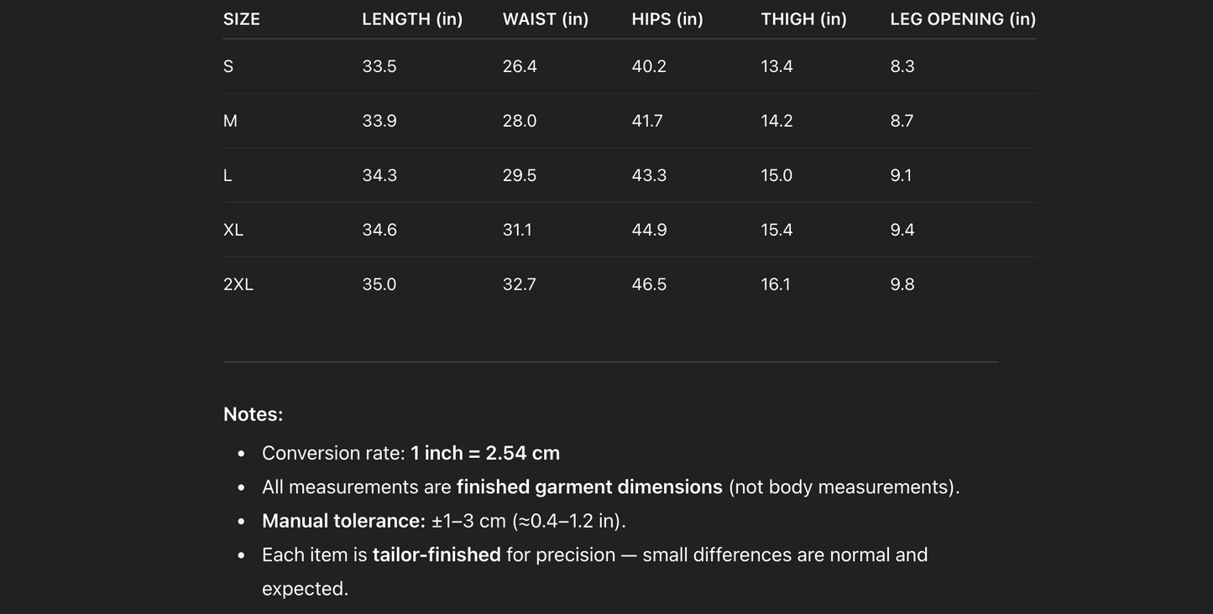Click the 41.7 hips value for size M

pyautogui.click(x=647, y=121)
